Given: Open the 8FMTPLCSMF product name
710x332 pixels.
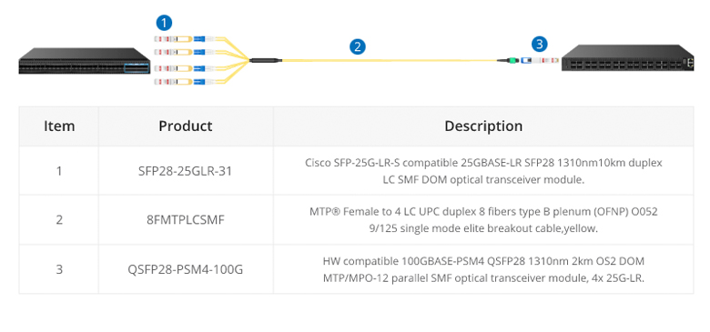Looking at the screenshot, I should point(185,220).
